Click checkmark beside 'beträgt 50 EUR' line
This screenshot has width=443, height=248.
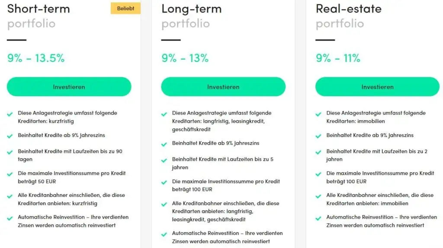[10, 174]
